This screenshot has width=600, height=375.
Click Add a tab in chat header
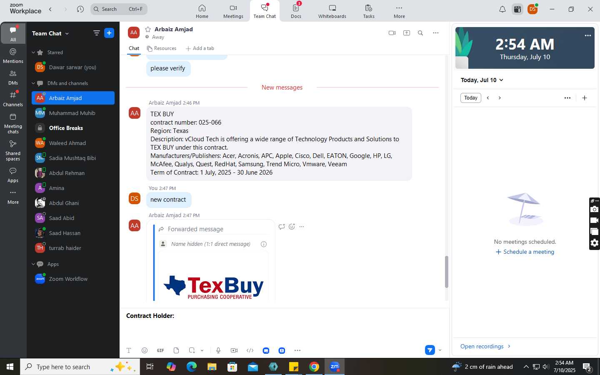[200, 48]
